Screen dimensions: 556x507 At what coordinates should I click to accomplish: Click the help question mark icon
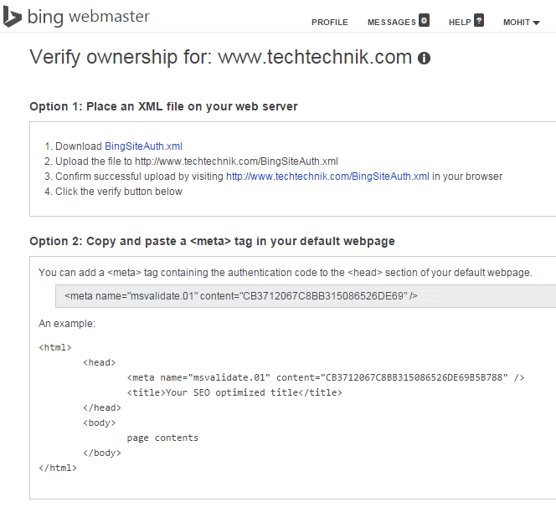[479, 20]
